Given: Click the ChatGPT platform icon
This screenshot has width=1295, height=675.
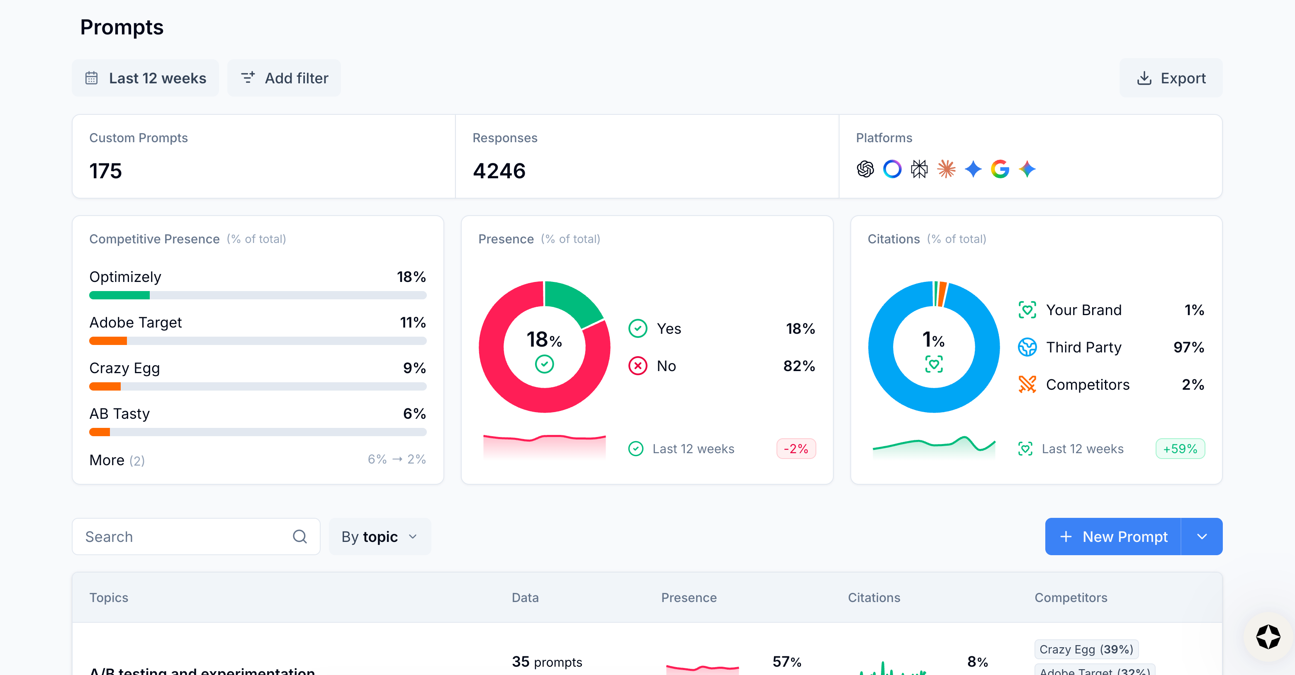Looking at the screenshot, I should coord(865,169).
